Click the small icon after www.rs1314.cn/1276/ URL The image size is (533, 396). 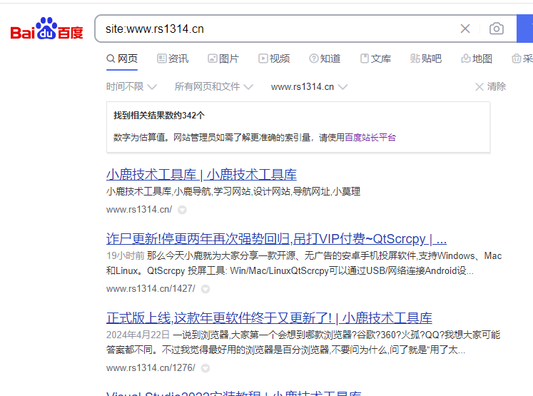click(x=205, y=368)
